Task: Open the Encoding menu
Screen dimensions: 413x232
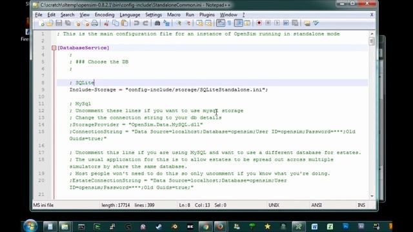Action: [105, 15]
